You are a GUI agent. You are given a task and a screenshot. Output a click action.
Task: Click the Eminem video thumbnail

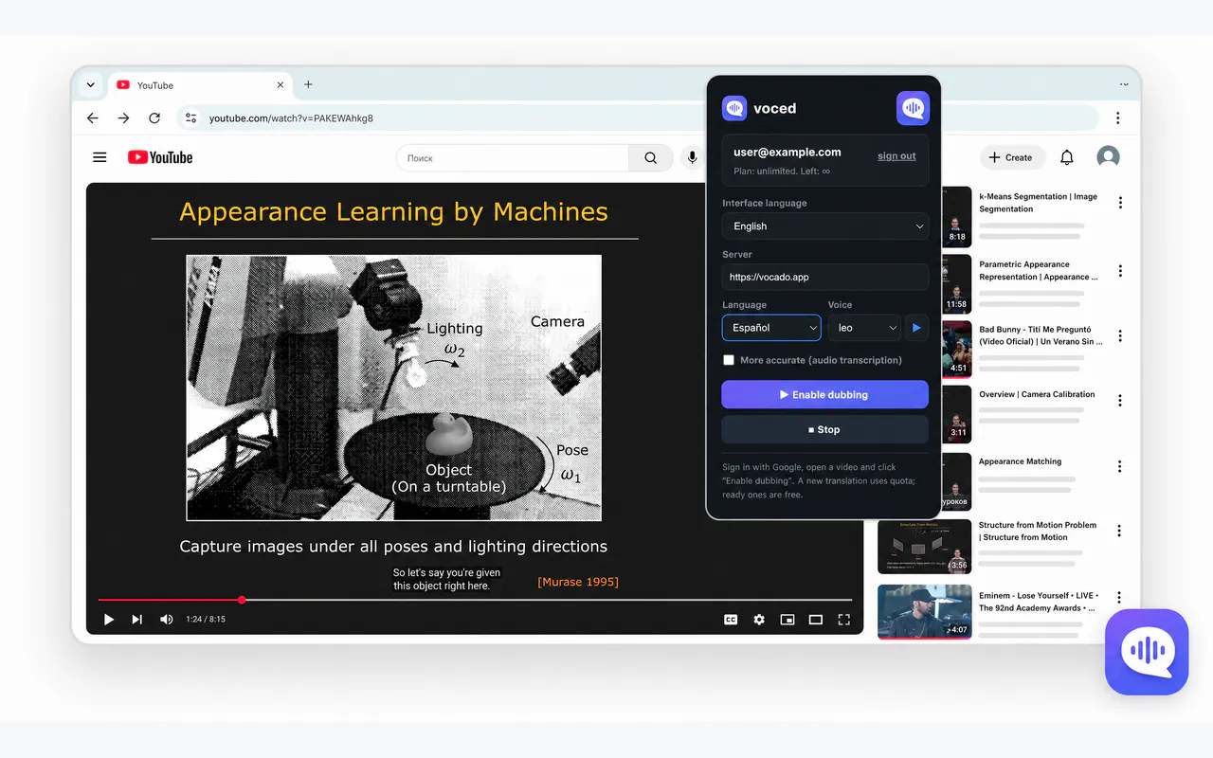[x=925, y=612]
